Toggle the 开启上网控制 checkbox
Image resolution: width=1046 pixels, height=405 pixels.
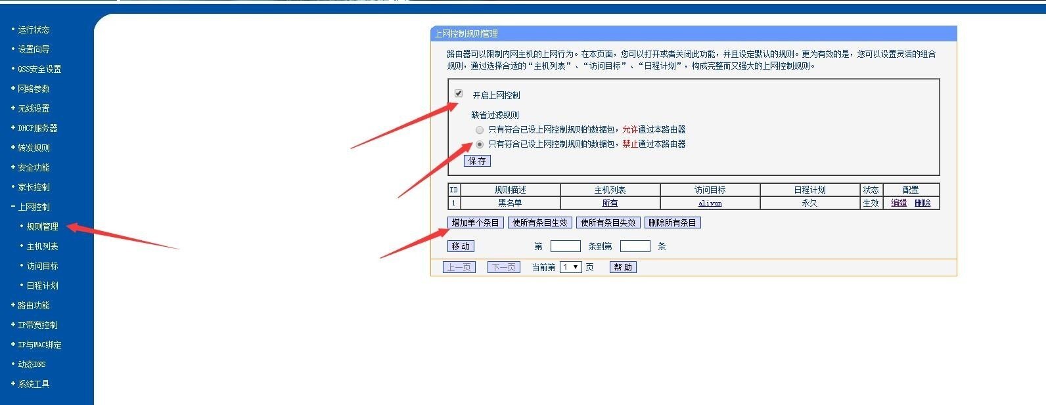(459, 94)
